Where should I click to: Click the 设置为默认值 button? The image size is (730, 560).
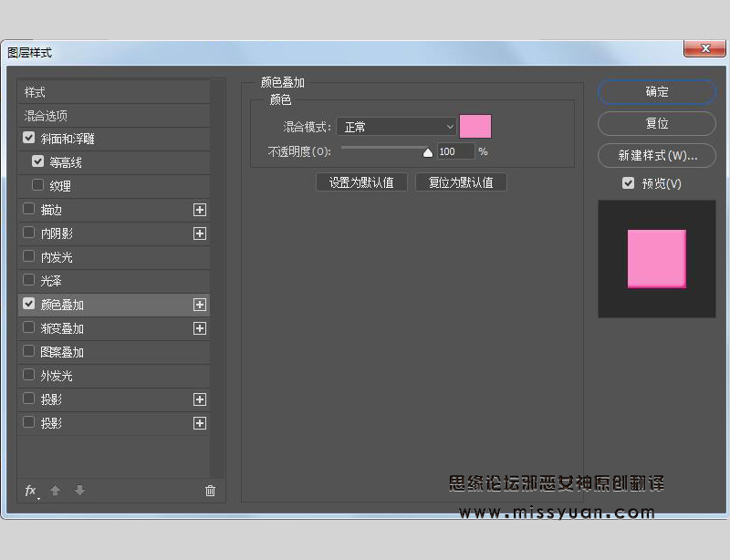[361, 181]
